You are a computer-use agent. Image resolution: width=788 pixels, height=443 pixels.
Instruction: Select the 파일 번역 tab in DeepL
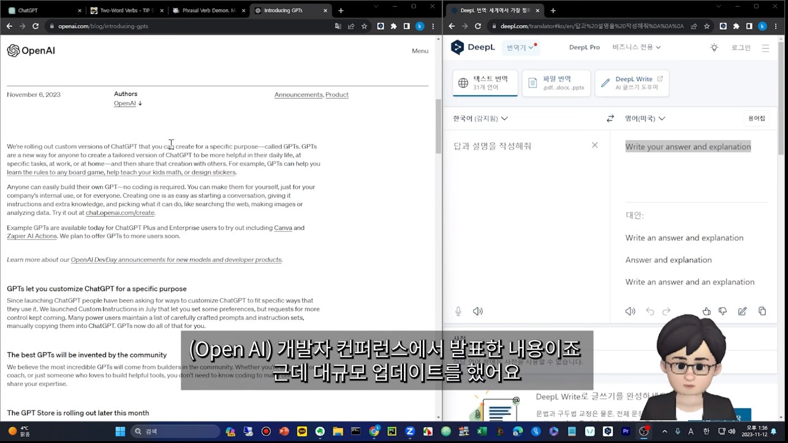coord(556,83)
